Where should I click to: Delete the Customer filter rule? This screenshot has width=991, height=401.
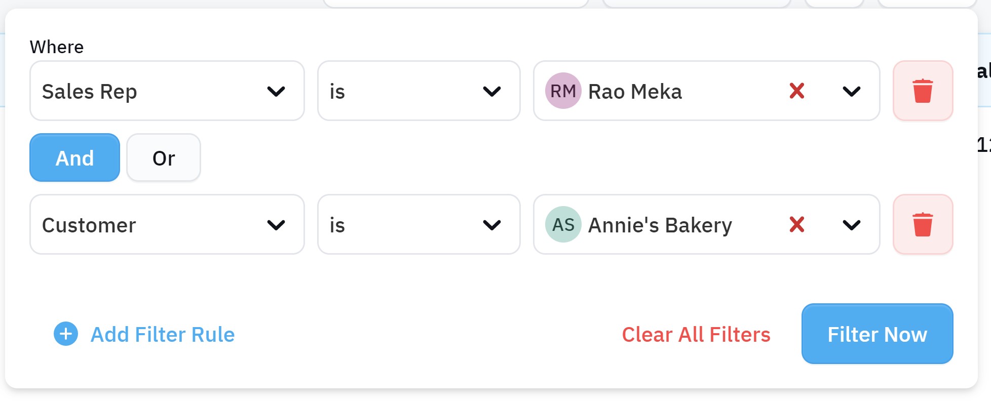point(923,225)
